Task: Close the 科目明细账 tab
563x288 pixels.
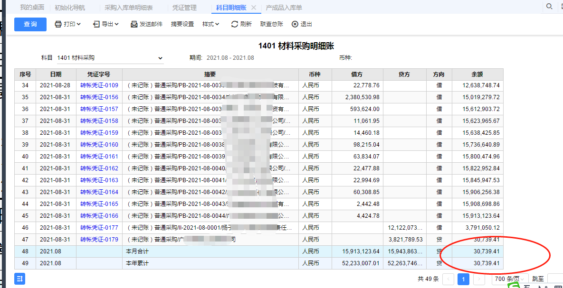Action: 254,7
